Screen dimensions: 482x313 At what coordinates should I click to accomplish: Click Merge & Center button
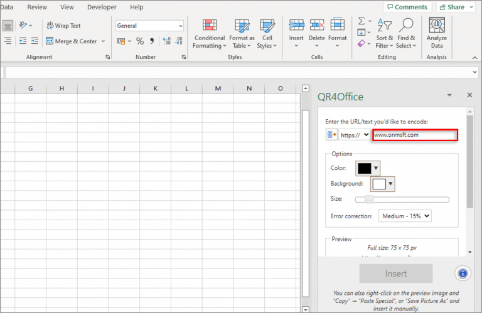point(72,41)
